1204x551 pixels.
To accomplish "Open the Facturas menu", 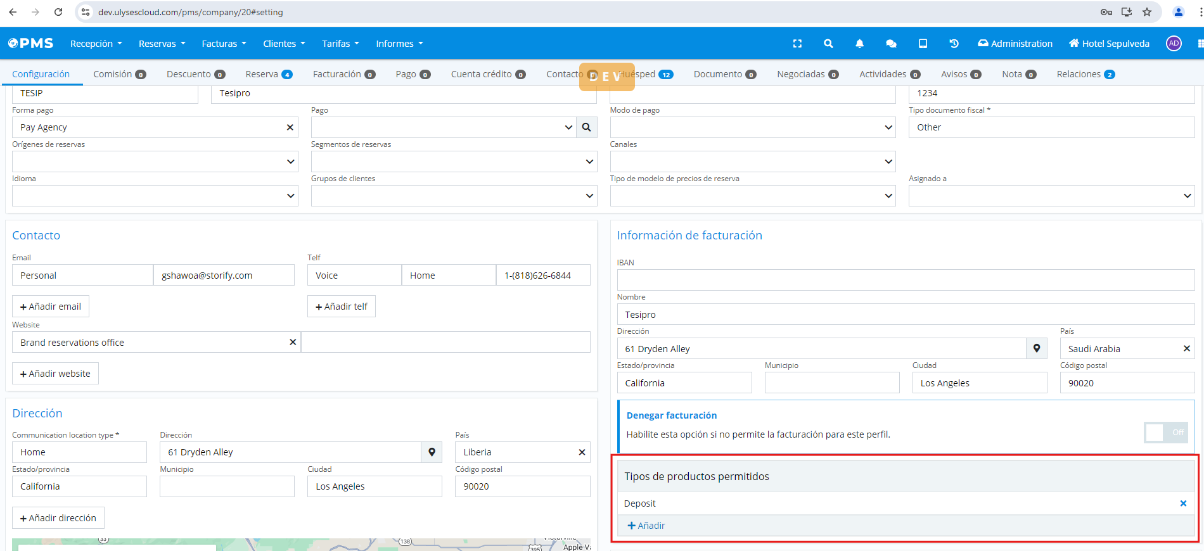I will point(224,44).
